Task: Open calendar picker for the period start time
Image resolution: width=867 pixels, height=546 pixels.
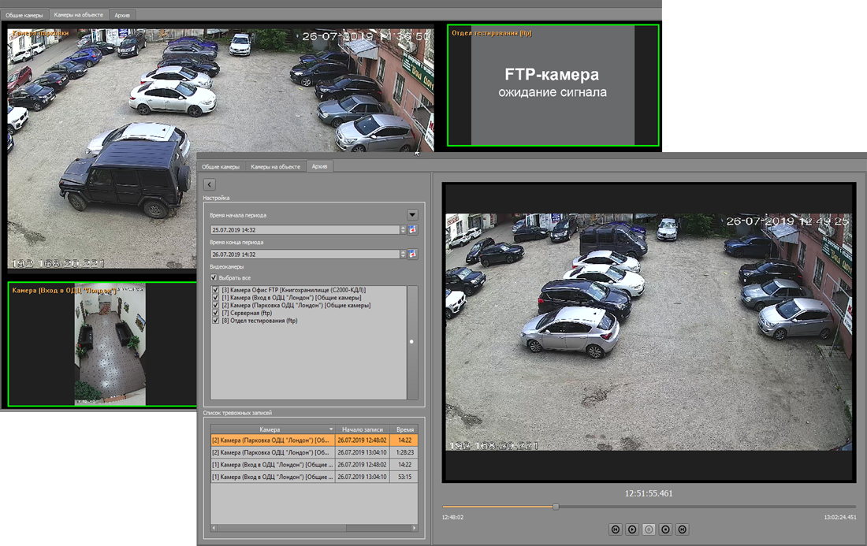Action: pyautogui.click(x=413, y=230)
